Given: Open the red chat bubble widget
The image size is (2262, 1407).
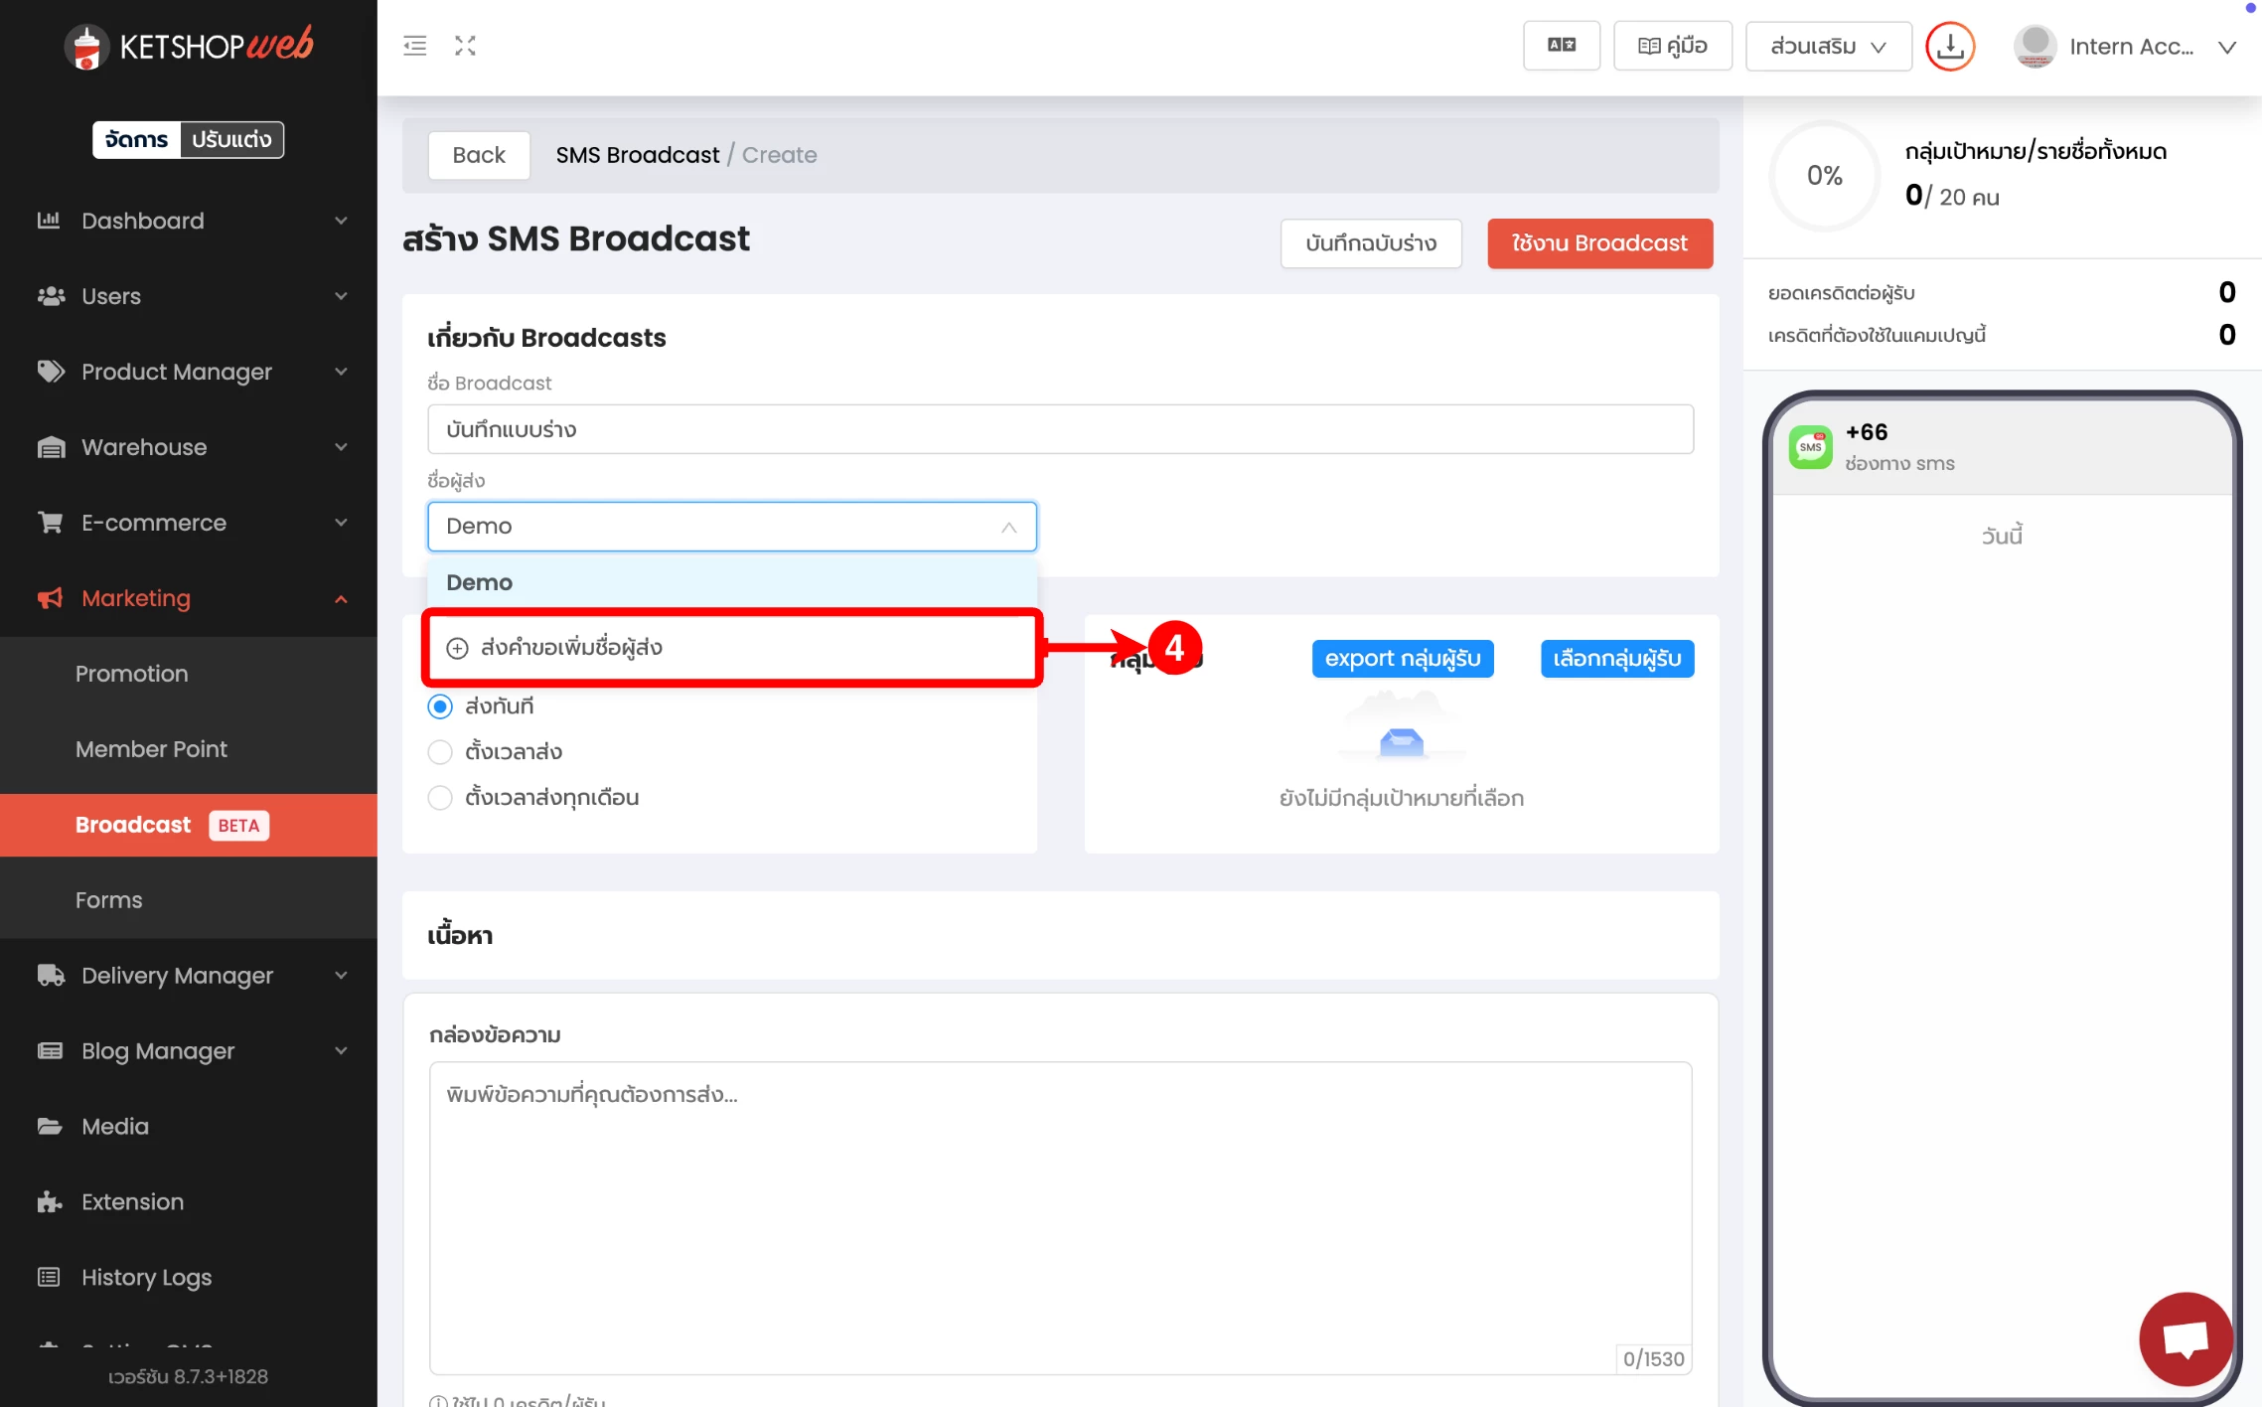Looking at the screenshot, I should click(x=2185, y=1338).
